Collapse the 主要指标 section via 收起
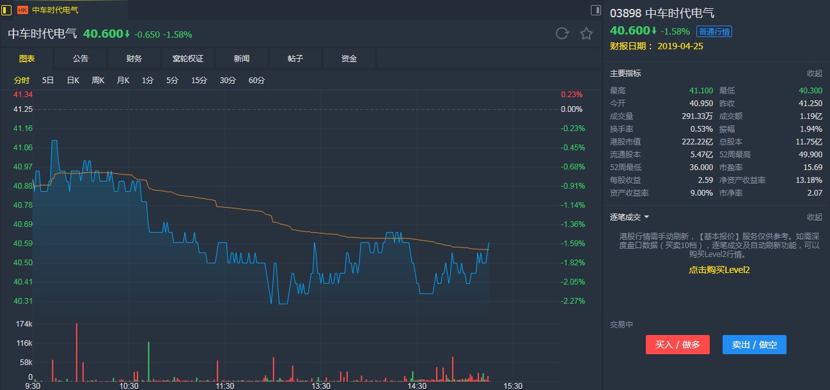The width and height of the screenshot is (830, 390). (x=814, y=74)
